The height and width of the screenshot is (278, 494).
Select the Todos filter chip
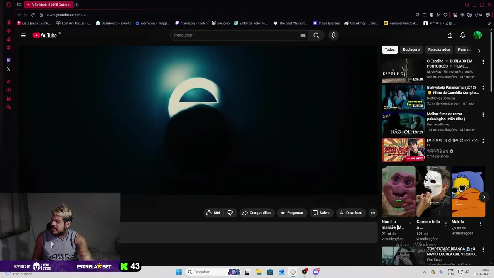[x=390, y=49]
